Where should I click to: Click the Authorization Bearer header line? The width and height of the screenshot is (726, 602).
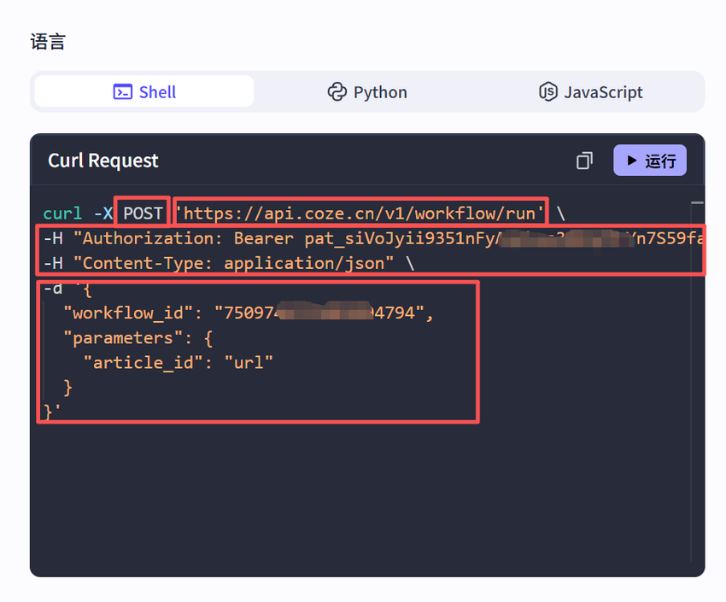372,238
